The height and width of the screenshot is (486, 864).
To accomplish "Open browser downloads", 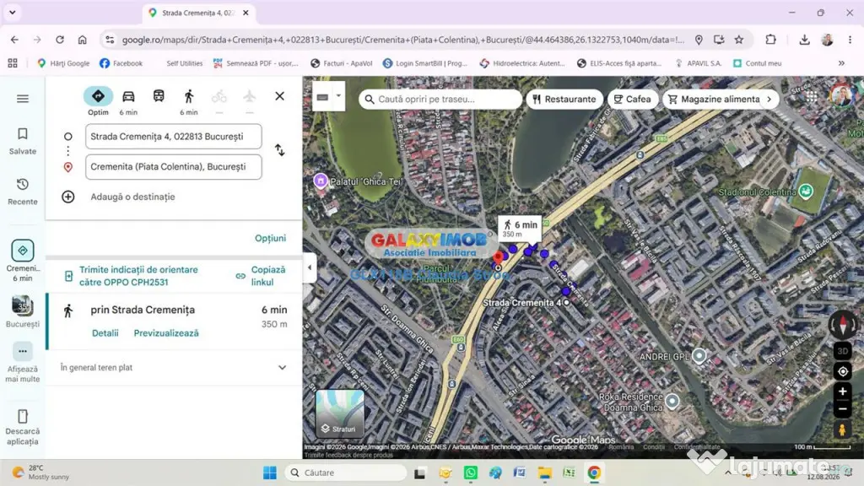I will 804,40.
